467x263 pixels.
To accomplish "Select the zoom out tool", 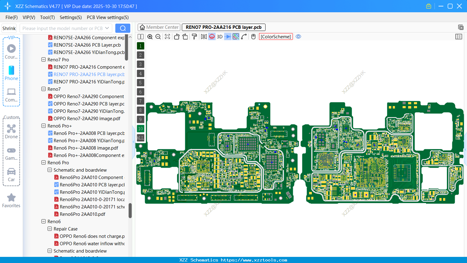I will coord(158,36).
